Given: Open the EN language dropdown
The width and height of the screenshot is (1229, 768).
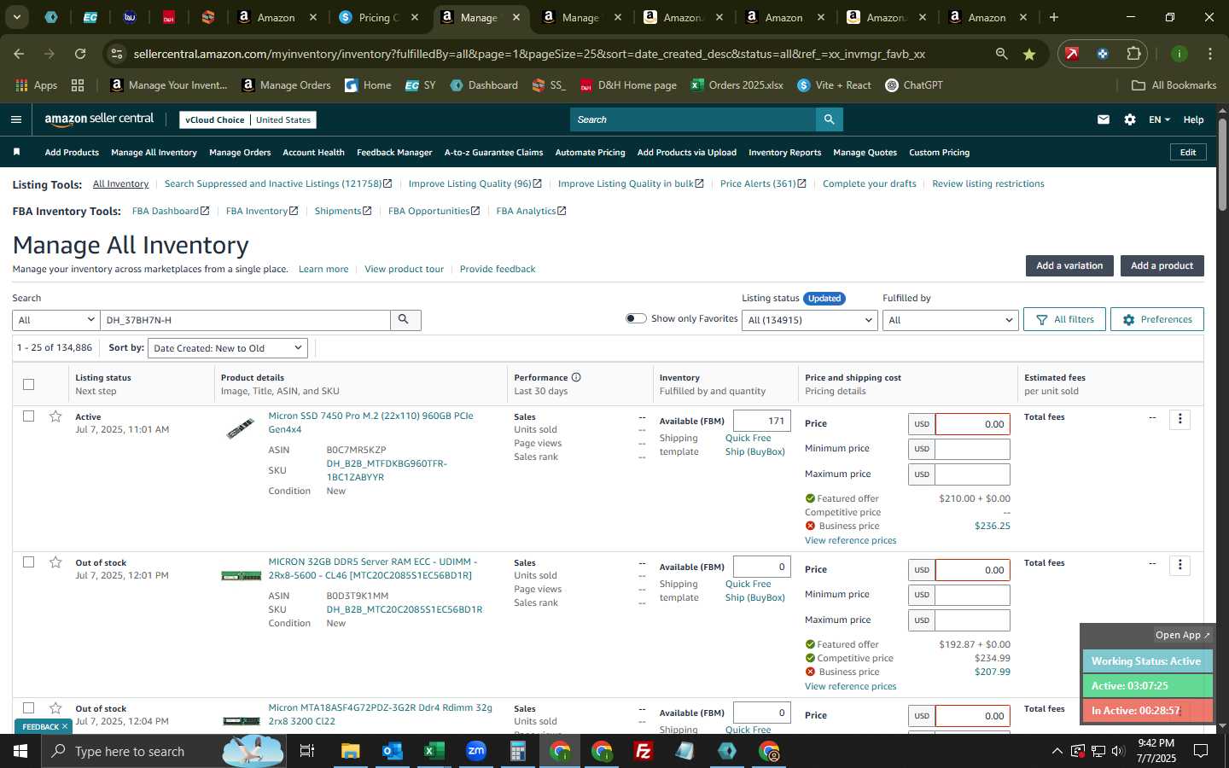Looking at the screenshot, I should pyautogui.click(x=1159, y=119).
